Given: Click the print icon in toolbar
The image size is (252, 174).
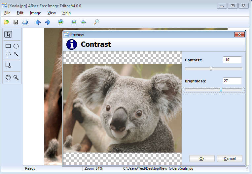Looking at the screenshot, I should point(25,22).
